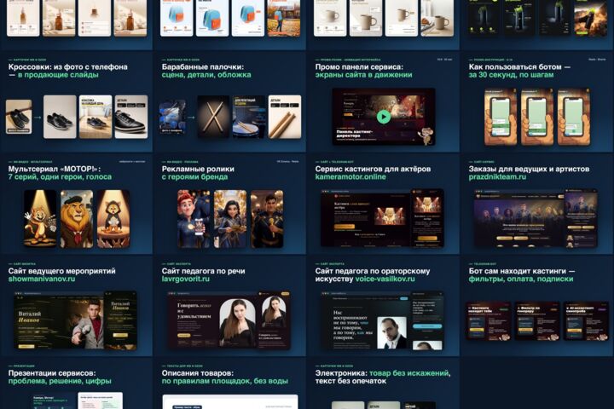Viewport: 614px width, 409px height.
Task: Open the middle casting bot feature card
Action: pyautogui.click(x=537, y=321)
